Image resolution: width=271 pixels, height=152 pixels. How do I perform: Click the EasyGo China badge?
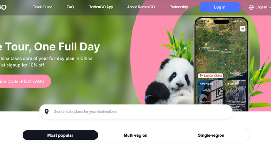point(210,76)
